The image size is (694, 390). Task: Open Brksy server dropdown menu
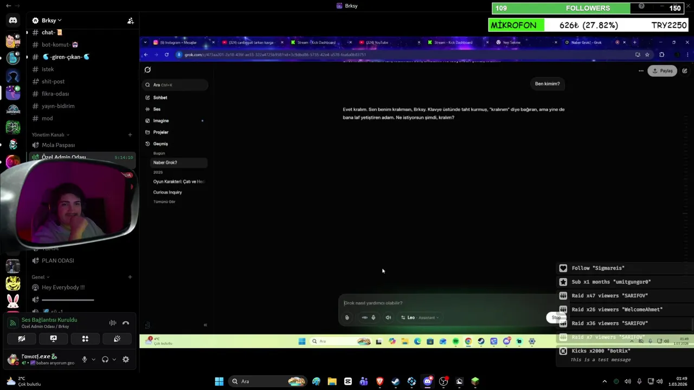(47, 21)
